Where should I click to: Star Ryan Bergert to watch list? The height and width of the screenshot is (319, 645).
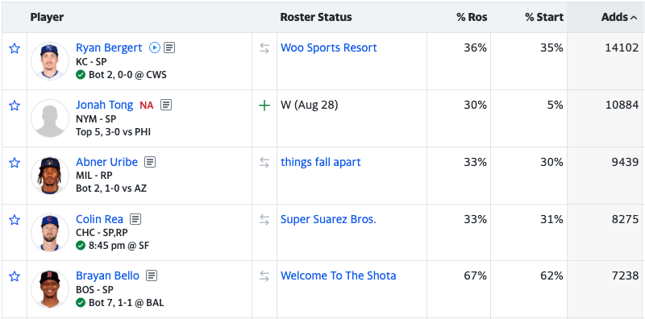15,48
